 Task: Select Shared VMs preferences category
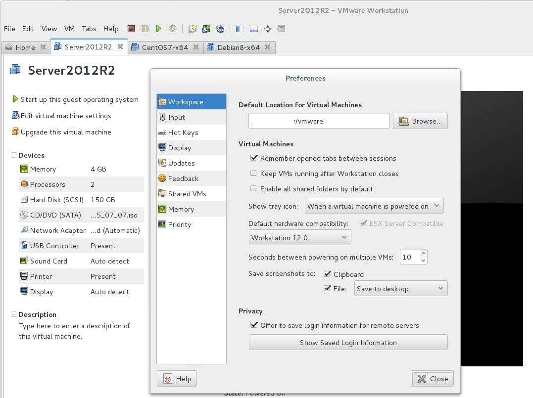[x=192, y=194]
